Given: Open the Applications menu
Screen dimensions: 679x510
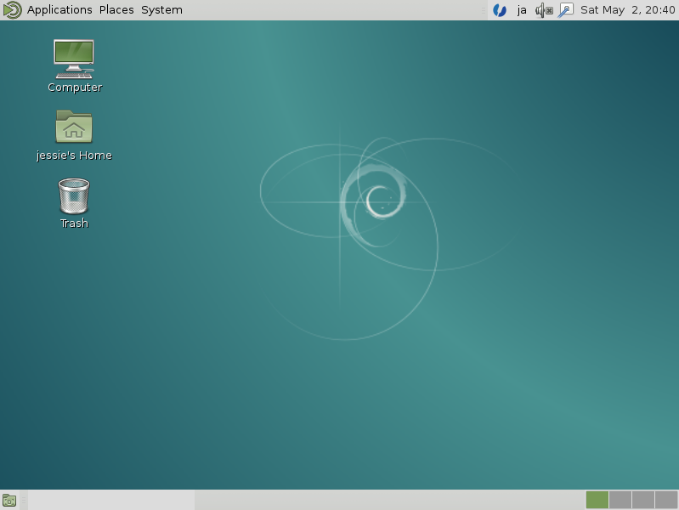Looking at the screenshot, I should 59,9.
